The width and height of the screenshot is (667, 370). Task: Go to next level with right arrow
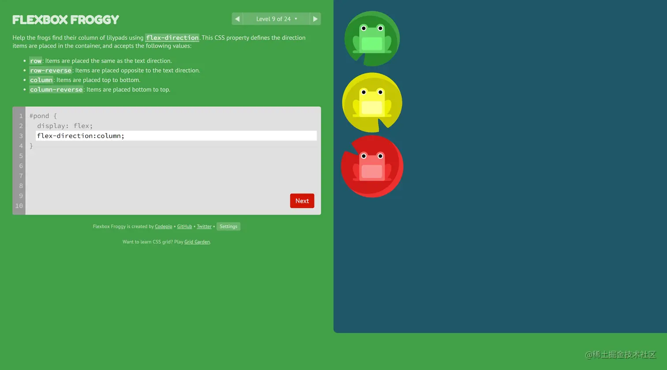point(315,19)
